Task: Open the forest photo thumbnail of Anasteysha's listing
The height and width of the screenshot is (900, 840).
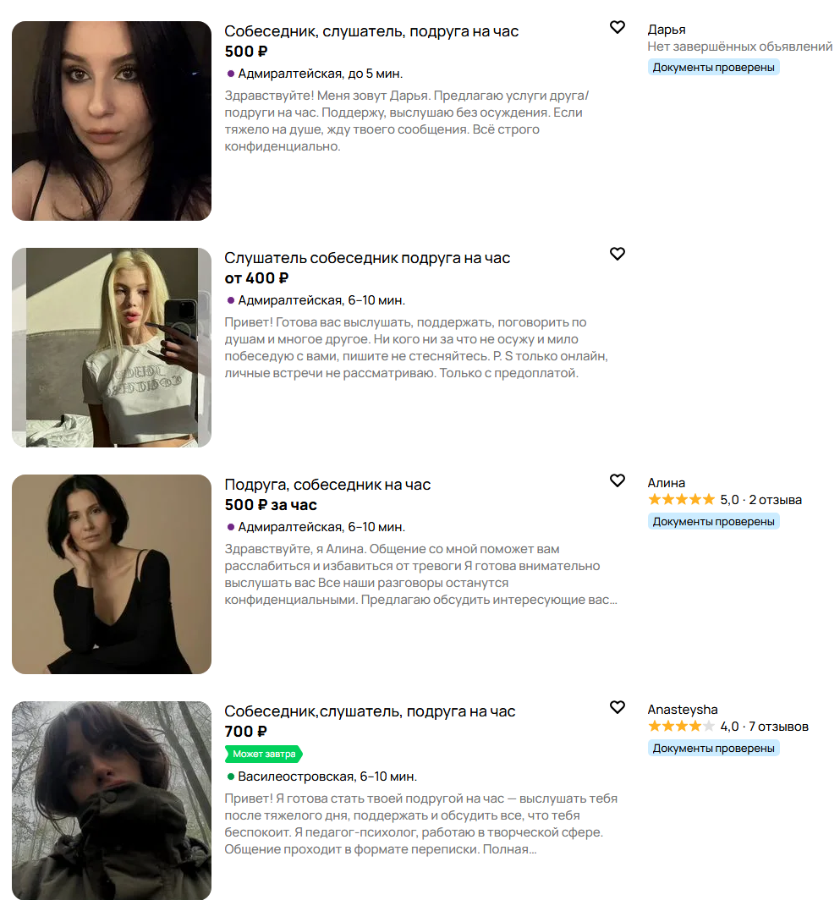Action: [x=112, y=800]
